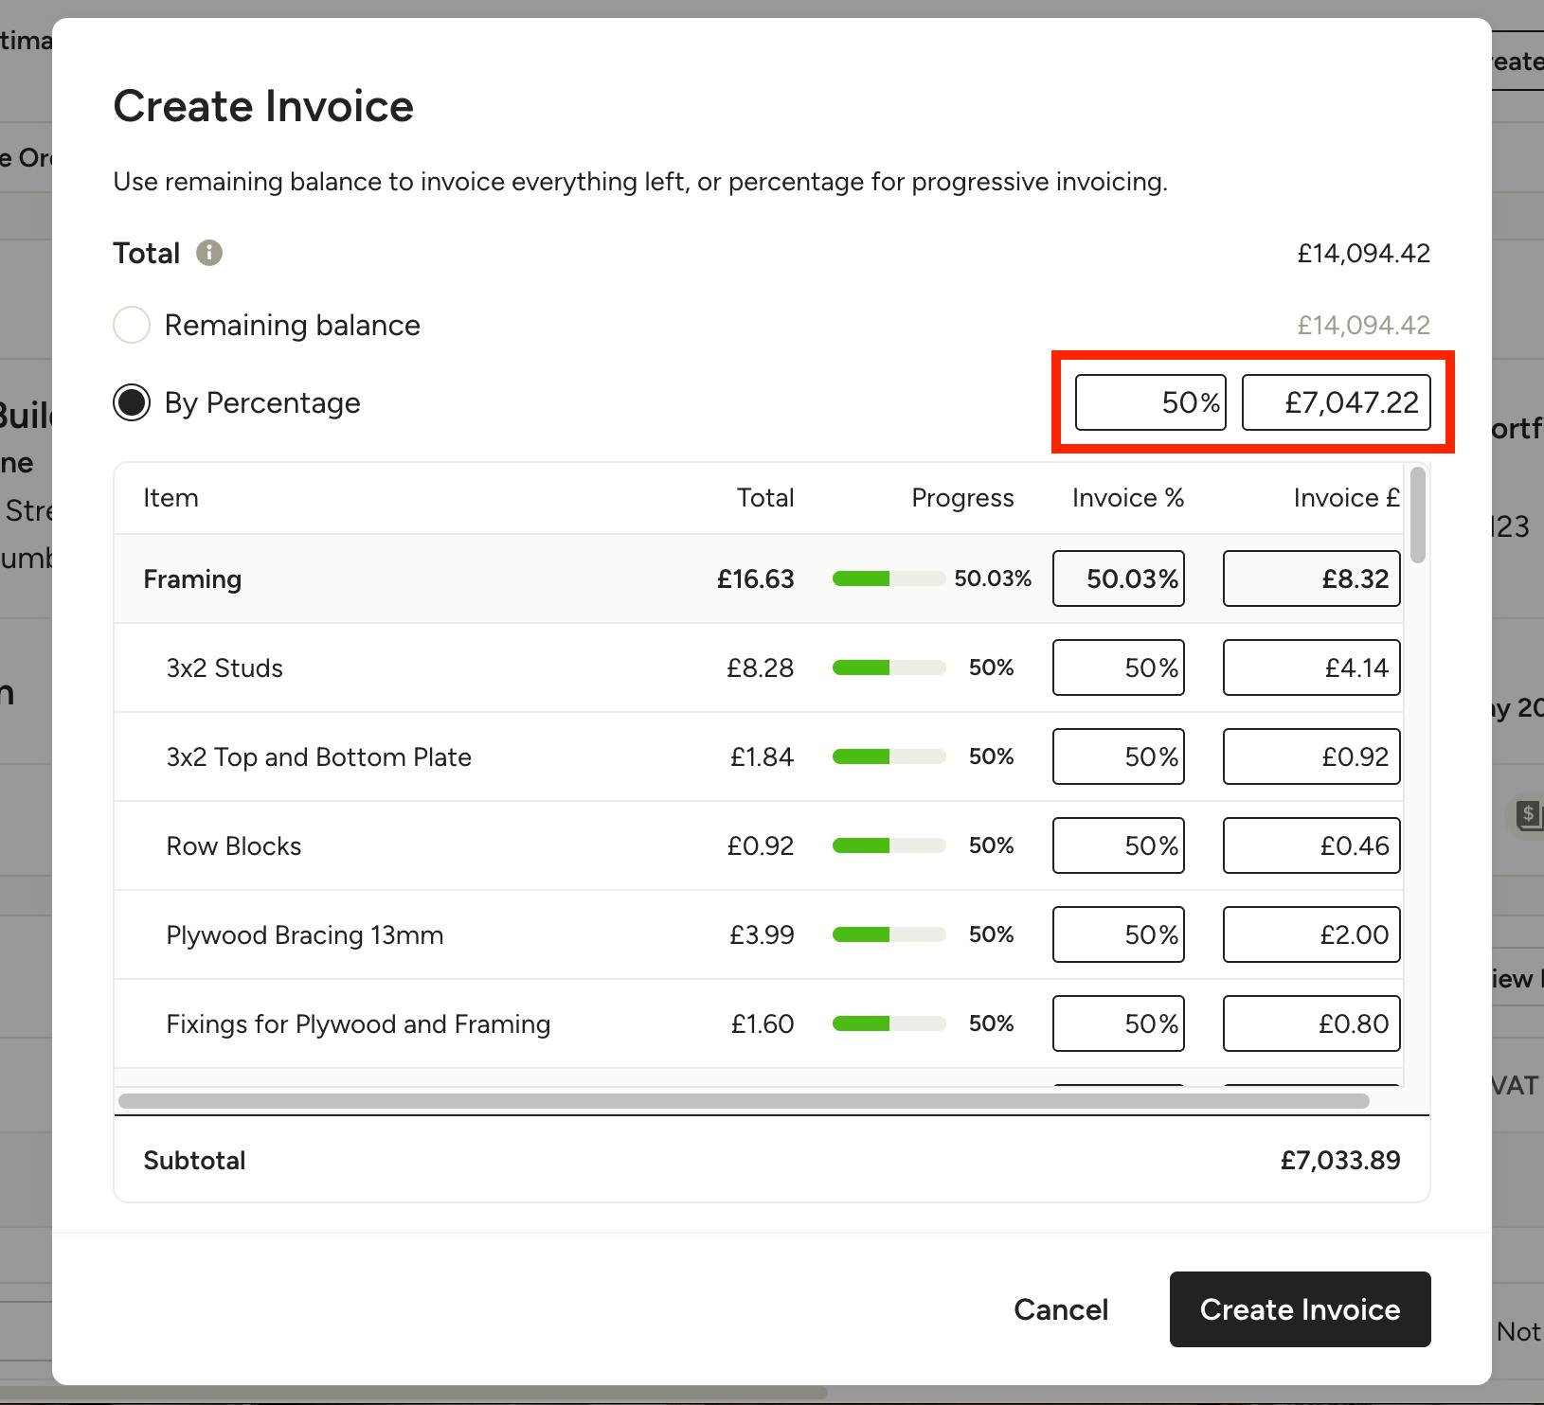Click the Item column header

click(x=171, y=498)
